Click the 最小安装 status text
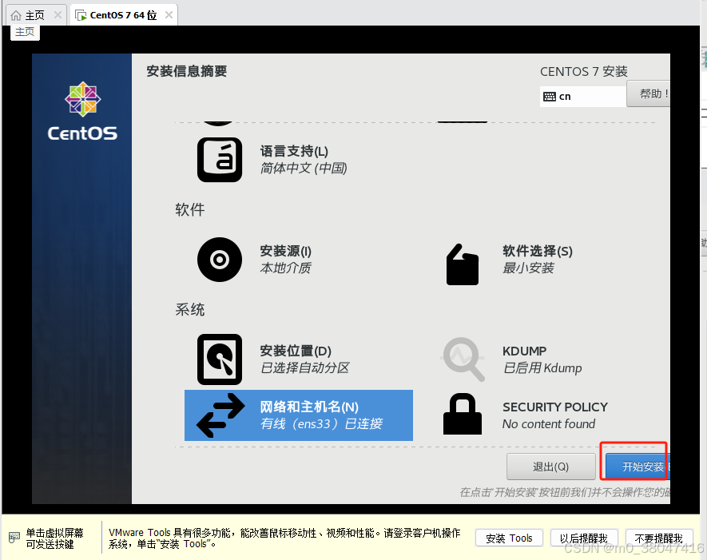 click(x=528, y=268)
